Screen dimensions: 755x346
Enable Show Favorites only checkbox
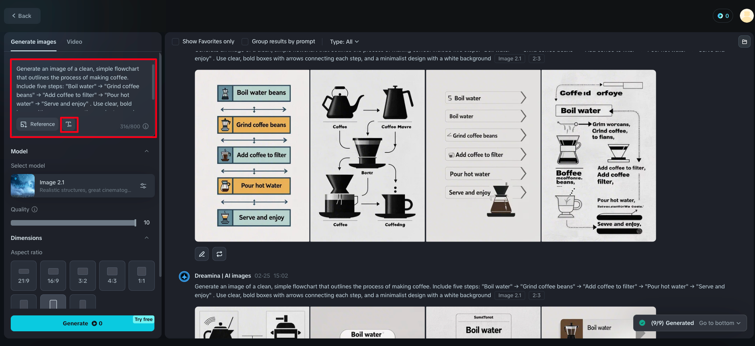pyautogui.click(x=176, y=42)
